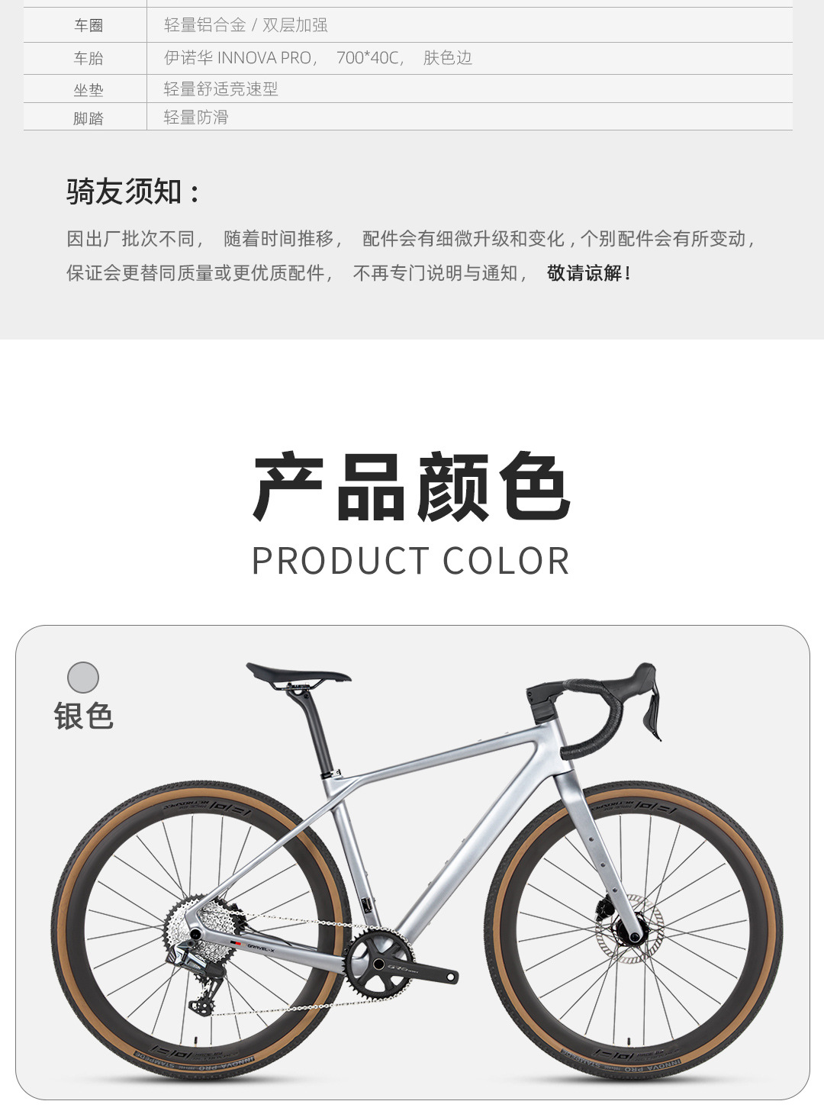
Task: Click the 骑友须知 notice heading
Action: 133,192
